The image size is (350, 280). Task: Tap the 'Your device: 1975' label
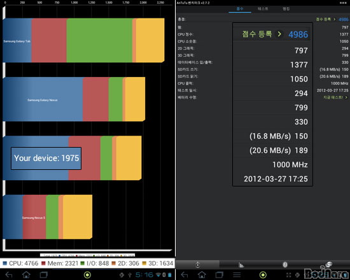pyautogui.click(x=46, y=158)
